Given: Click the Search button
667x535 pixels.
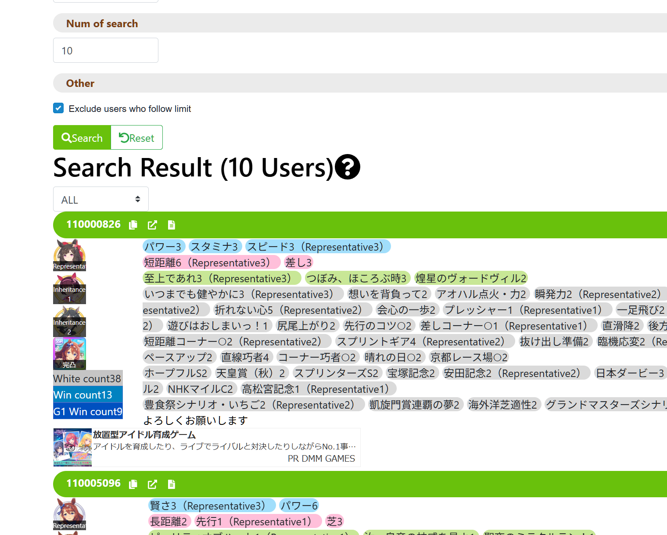Looking at the screenshot, I should pyautogui.click(x=82, y=137).
